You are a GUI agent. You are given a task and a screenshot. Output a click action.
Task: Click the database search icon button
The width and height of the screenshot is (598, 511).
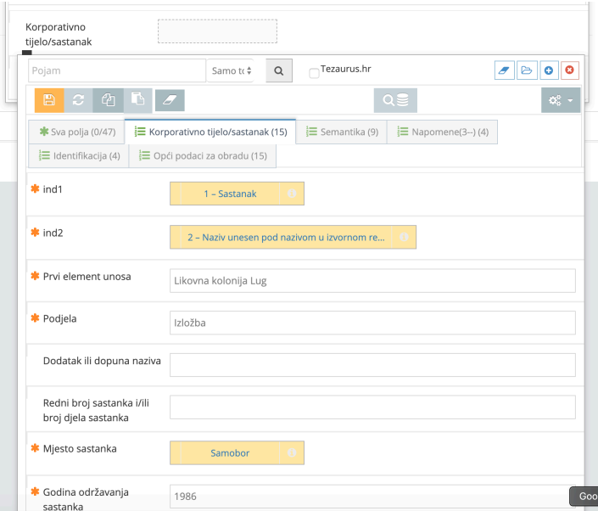[x=395, y=100]
